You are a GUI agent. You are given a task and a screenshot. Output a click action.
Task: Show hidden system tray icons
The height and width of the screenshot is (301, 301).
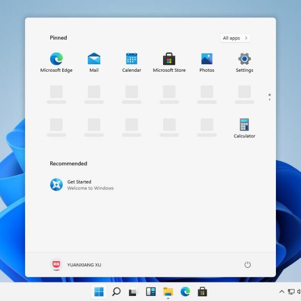[281, 292]
